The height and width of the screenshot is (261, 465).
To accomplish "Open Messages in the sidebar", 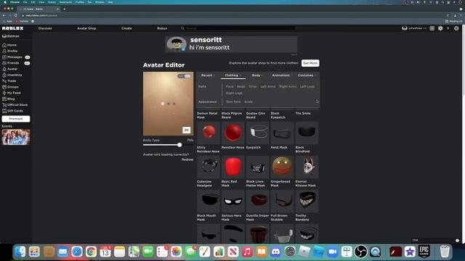I will click(x=12, y=57).
